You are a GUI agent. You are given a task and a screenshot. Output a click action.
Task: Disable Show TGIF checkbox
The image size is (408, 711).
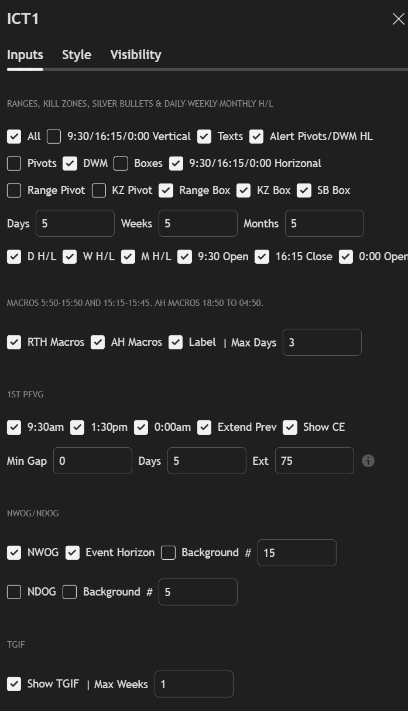click(x=14, y=684)
